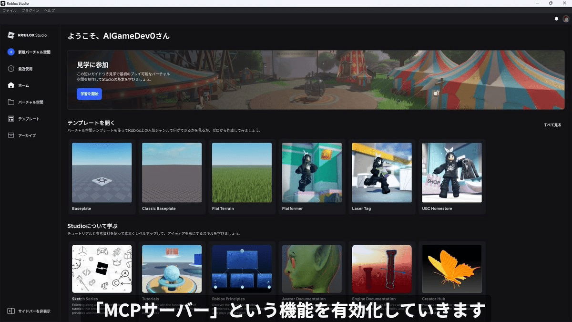Click the ようこそ、AIGameDev0さん greeting text
572x322 pixels.
pyautogui.click(x=118, y=36)
